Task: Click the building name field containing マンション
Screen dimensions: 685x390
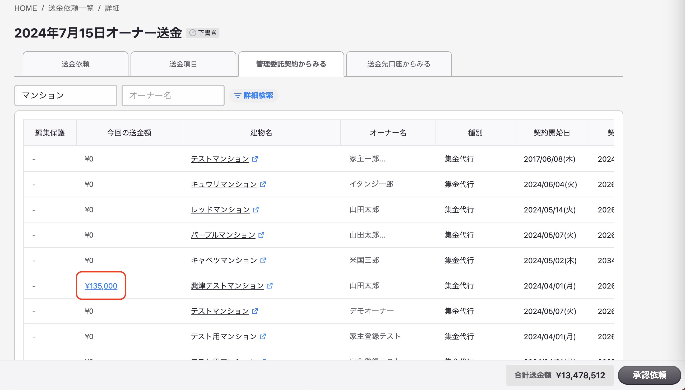Action: [x=66, y=96]
